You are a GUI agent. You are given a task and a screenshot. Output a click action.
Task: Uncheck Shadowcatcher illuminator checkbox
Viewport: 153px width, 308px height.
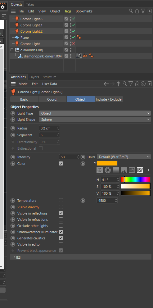(x=61, y=232)
